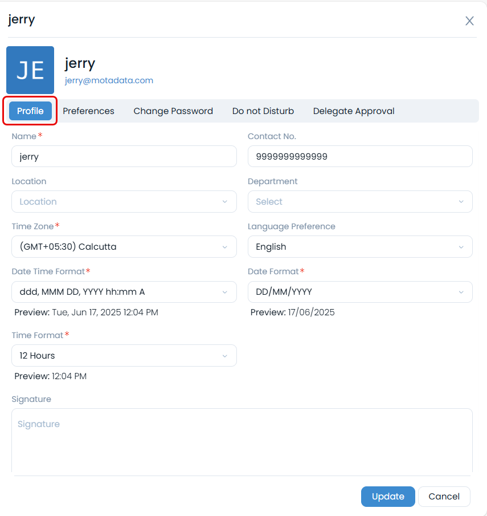Expand the Time Format dropdown
The height and width of the screenshot is (516, 487).
[x=124, y=355]
